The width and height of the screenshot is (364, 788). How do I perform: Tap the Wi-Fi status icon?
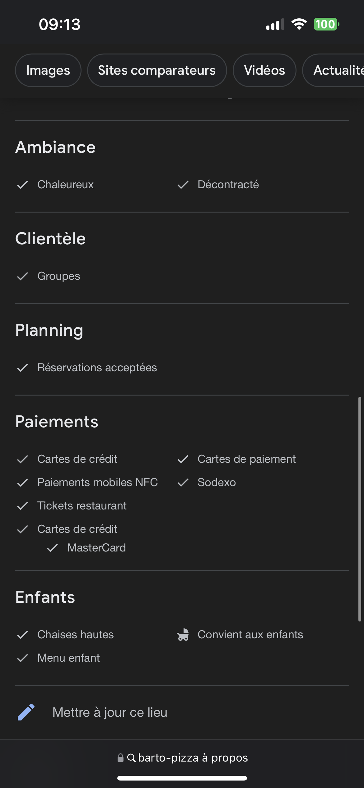(x=299, y=24)
